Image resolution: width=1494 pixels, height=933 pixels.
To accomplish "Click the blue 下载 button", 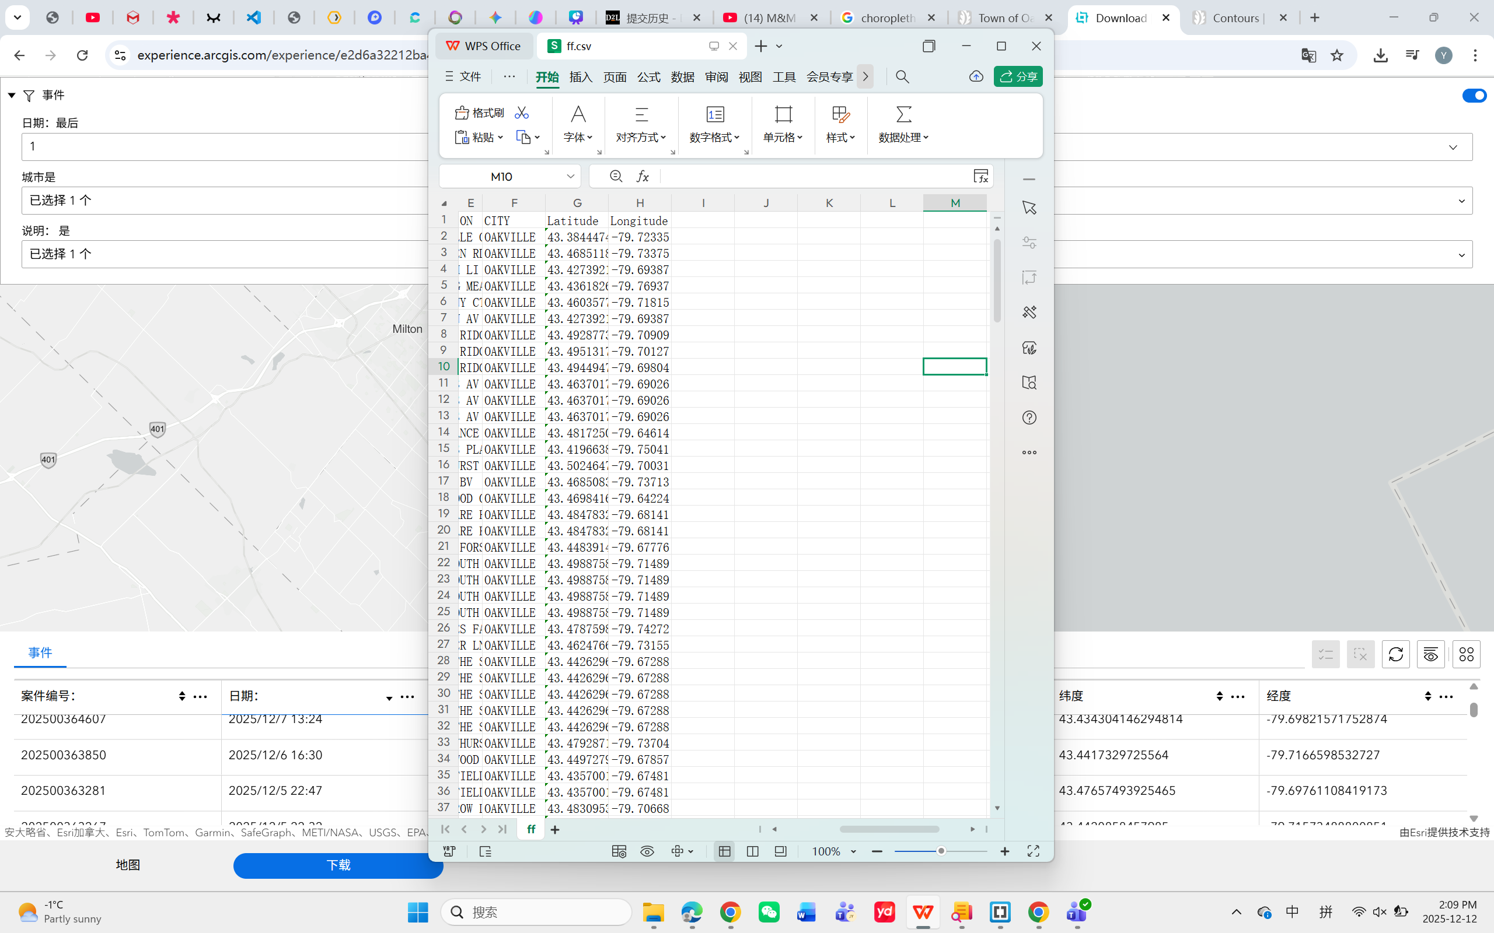I will click(338, 865).
